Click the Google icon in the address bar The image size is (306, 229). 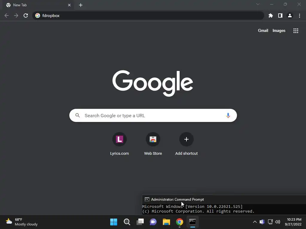38,16
